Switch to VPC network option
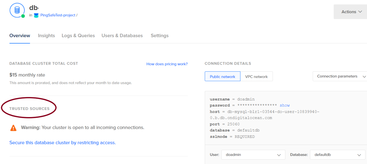 point(256,77)
